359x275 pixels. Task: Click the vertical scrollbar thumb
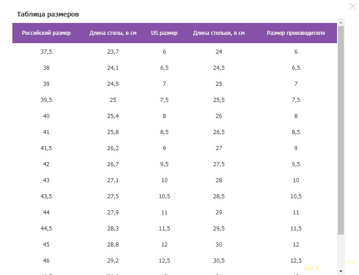[x=341, y=130]
